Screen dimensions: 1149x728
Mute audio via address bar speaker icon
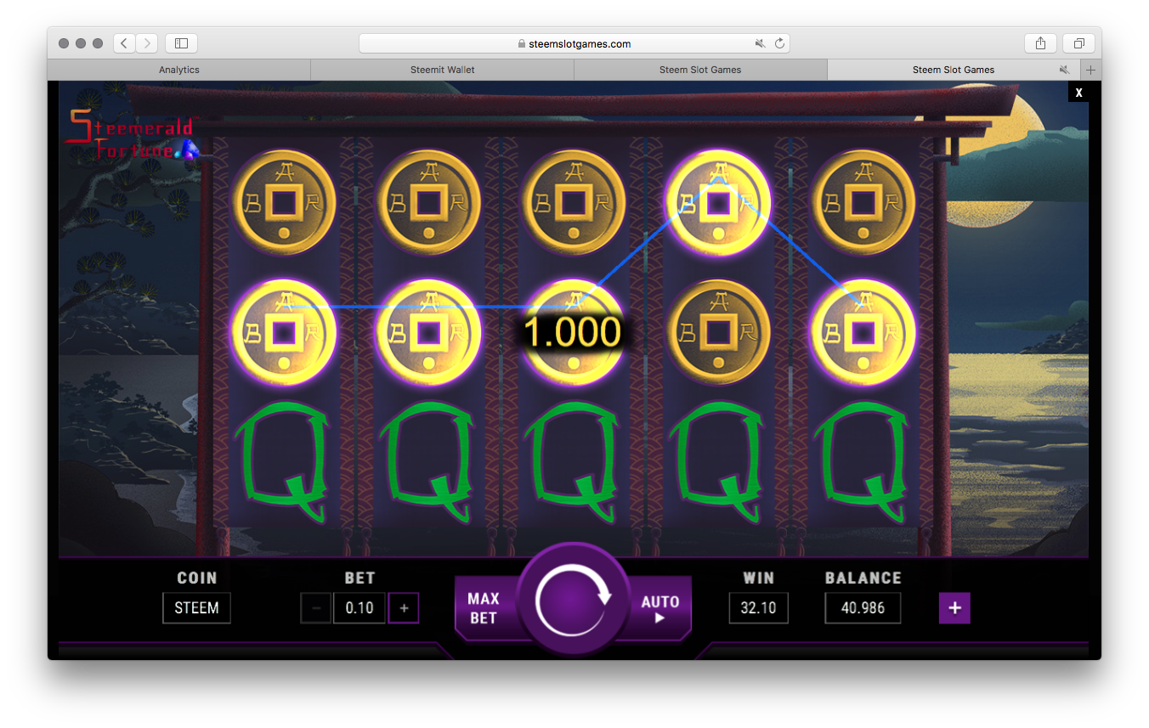(760, 43)
